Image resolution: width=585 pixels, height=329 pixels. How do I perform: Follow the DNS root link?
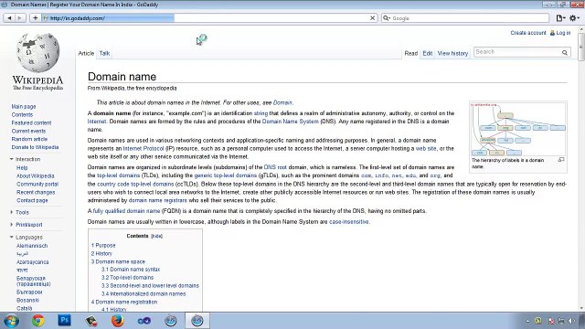pos(275,167)
